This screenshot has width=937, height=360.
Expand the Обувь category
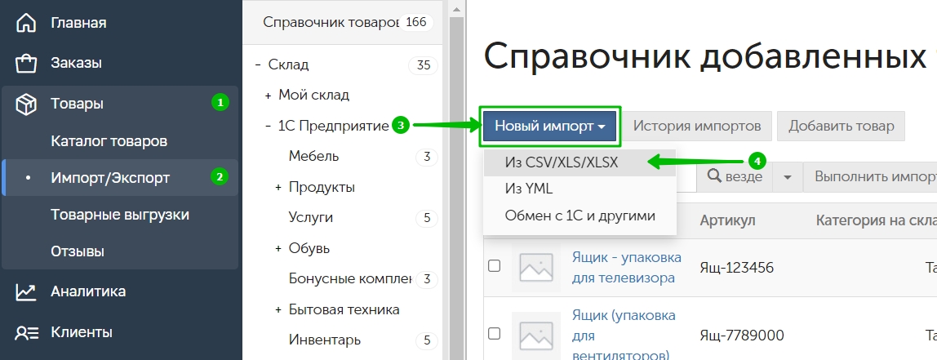[278, 248]
